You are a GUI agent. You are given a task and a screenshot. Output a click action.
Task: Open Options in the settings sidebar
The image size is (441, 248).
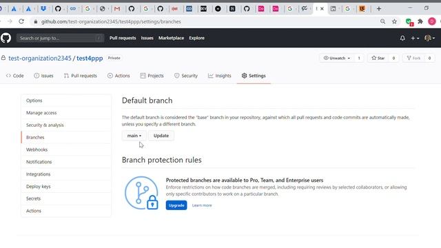coord(66,101)
